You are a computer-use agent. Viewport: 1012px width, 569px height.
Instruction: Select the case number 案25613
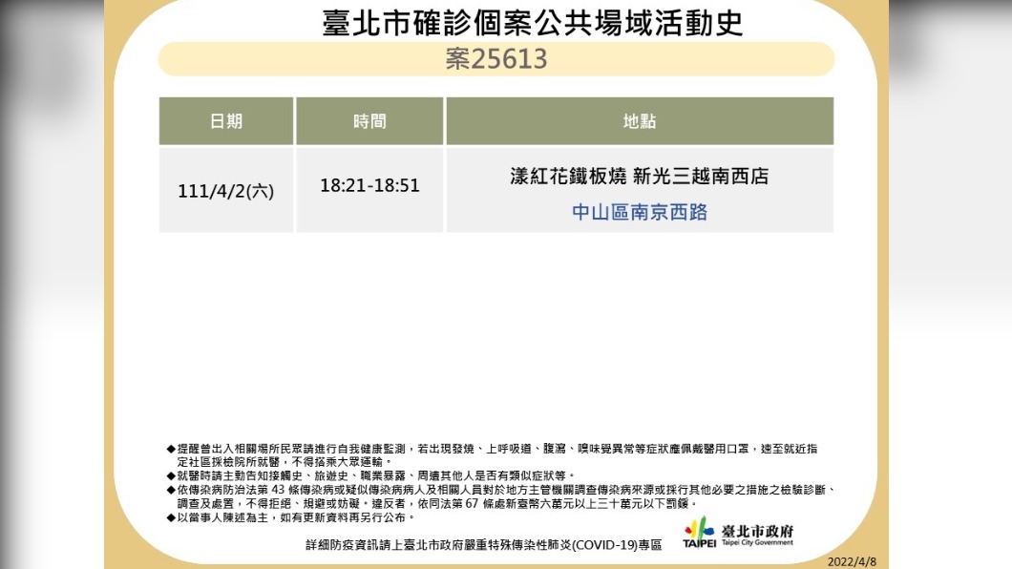point(495,59)
